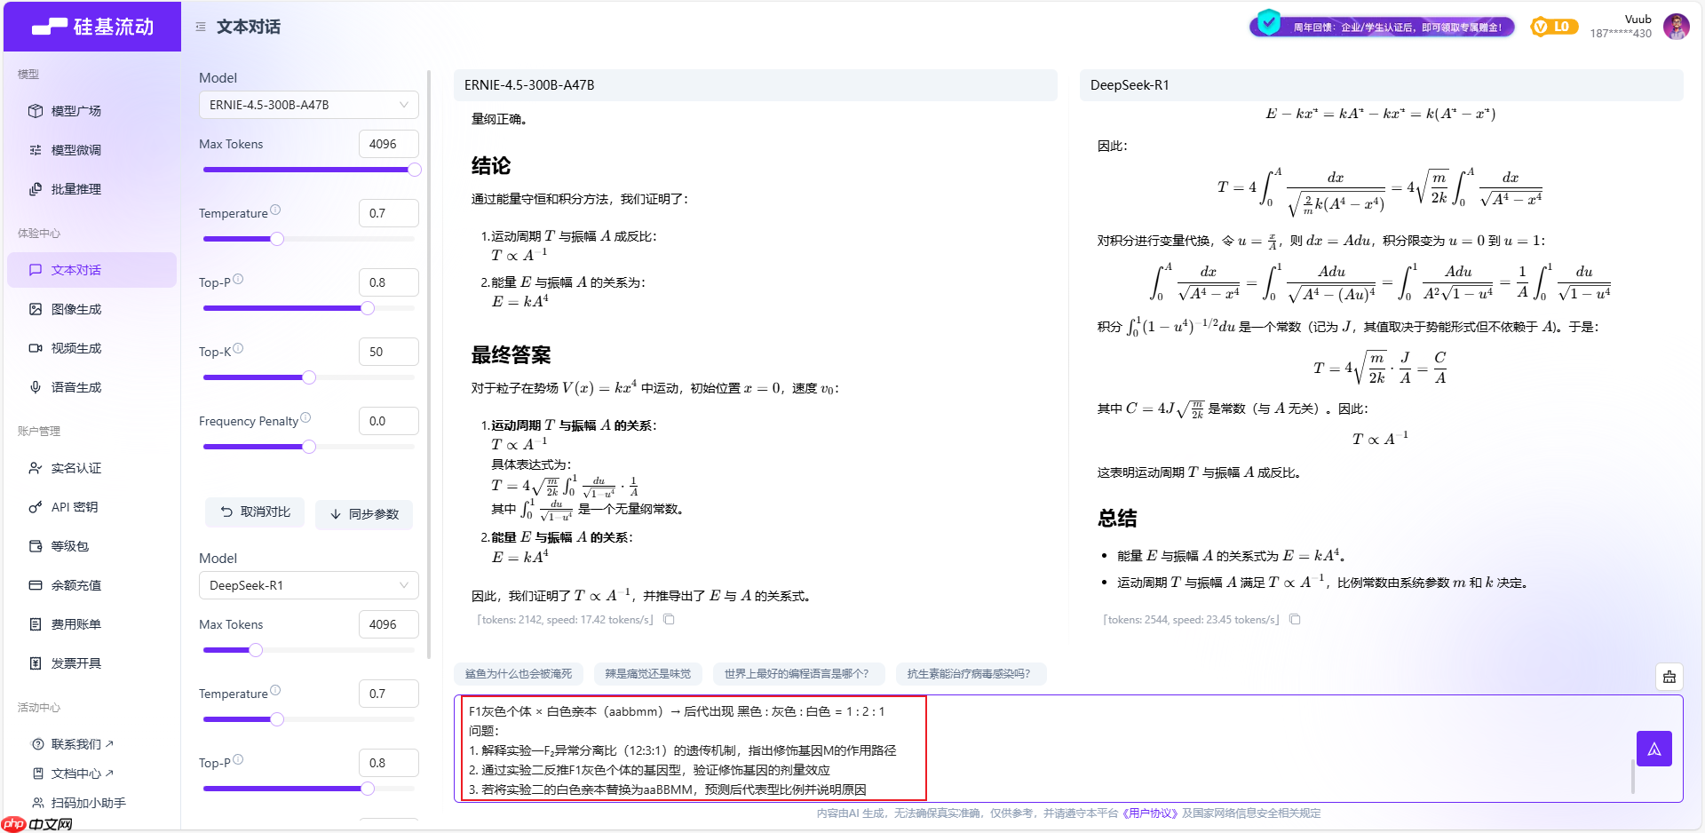Select 发票开具 menu item
The width and height of the screenshot is (1705, 833).
tap(75, 662)
